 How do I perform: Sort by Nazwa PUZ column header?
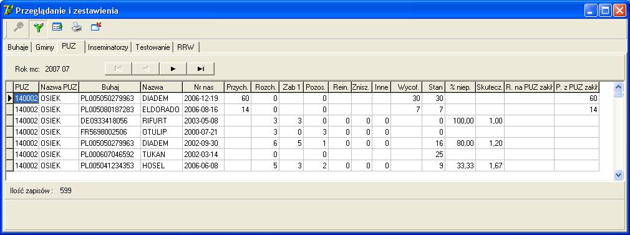pyautogui.click(x=59, y=87)
